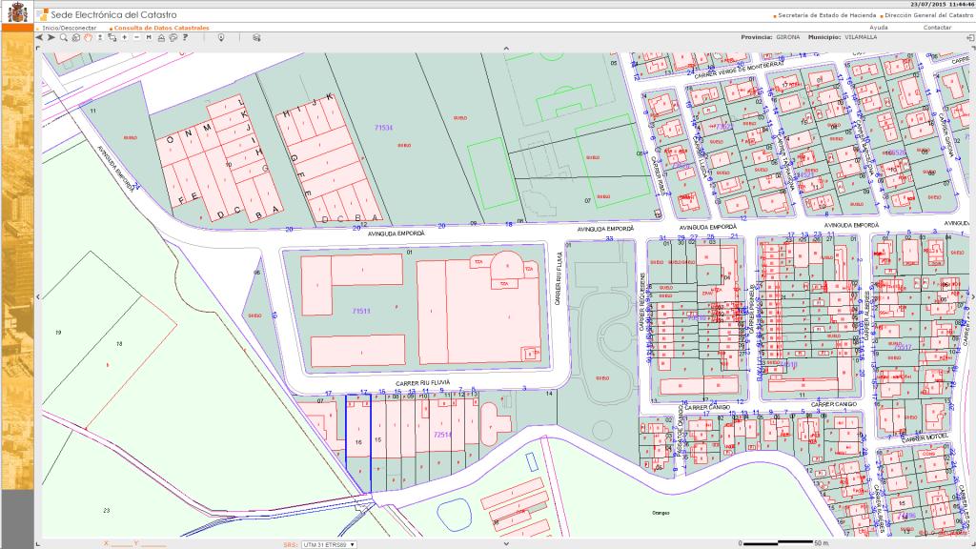
Task: Open the question mark help tool
Action: 184,37
